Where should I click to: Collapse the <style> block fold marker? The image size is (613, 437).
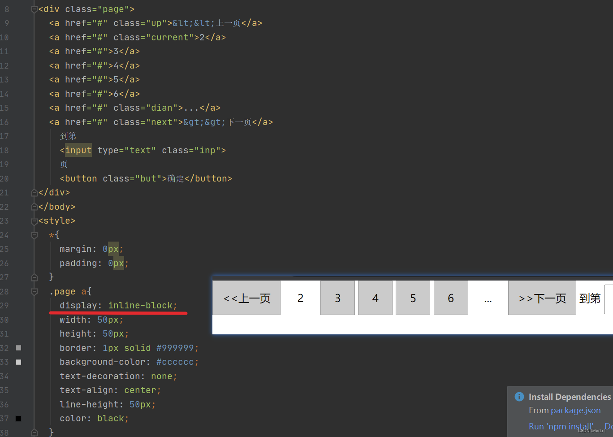[x=35, y=221]
